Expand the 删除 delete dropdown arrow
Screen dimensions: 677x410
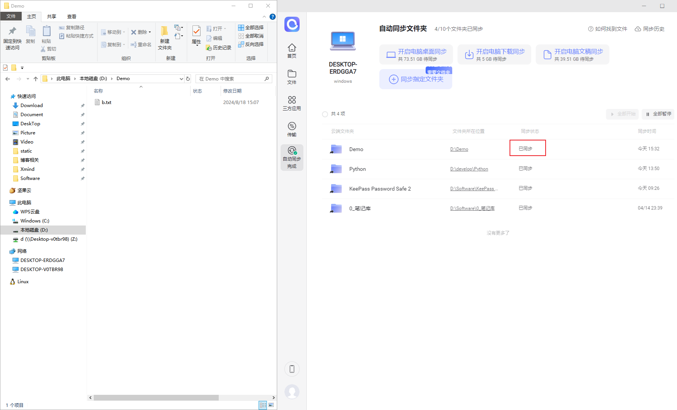point(150,32)
